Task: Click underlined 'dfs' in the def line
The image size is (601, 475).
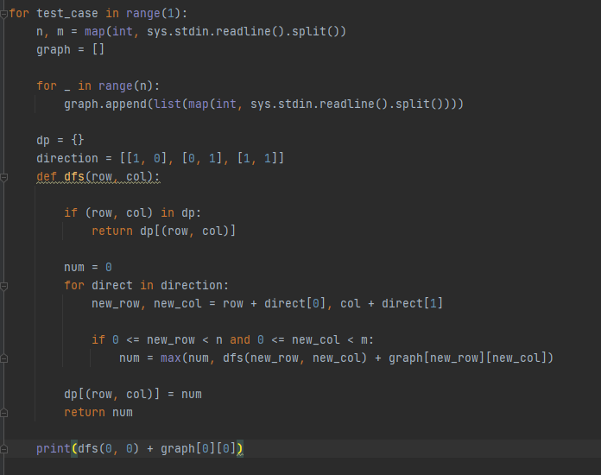Action: (x=74, y=177)
